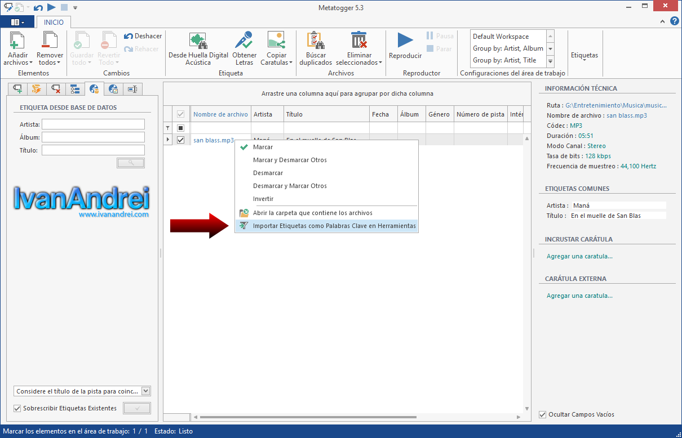Viewport: 682px width, 438px height.
Task: Click the Añadir archivos icon
Action: click(18, 40)
